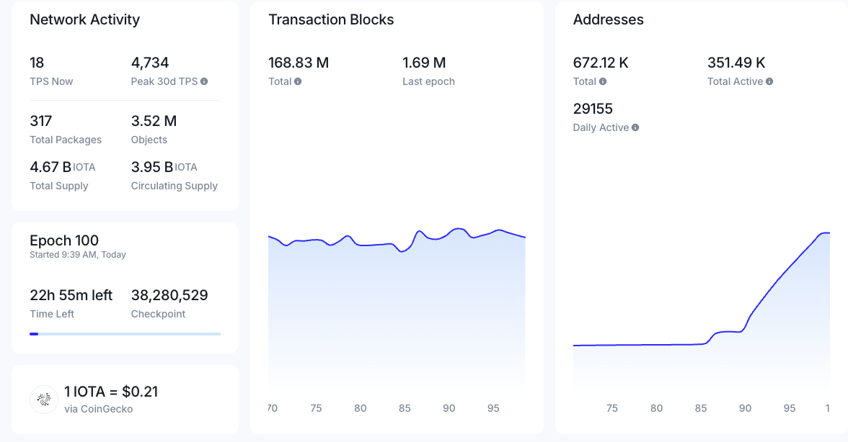Click the info icon beside Peak 30d TPS
848x442 pixels.
pos(204,82)
